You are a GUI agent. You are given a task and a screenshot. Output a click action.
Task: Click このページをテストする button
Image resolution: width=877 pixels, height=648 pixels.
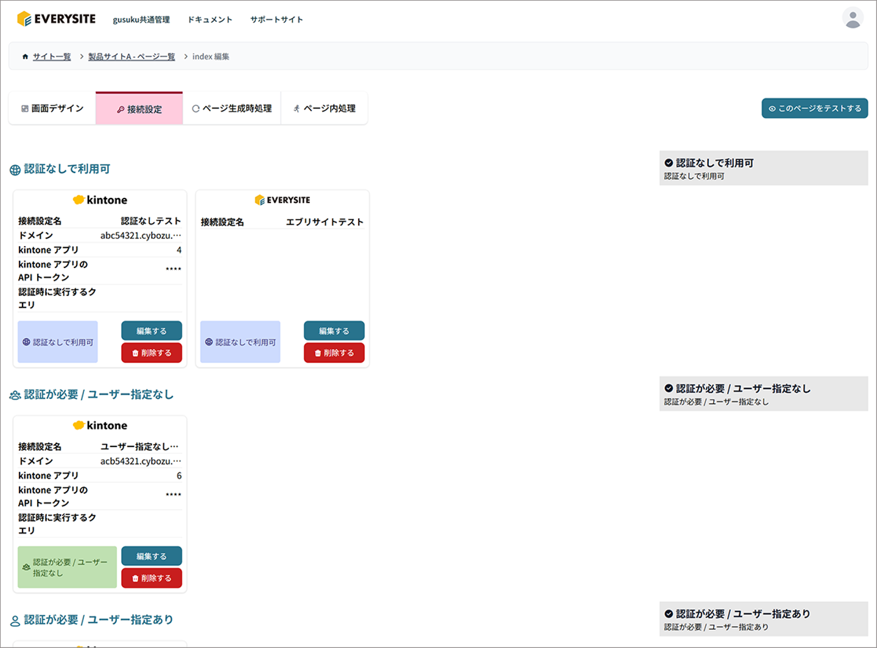pyautogui.click(x=815, y=108)
